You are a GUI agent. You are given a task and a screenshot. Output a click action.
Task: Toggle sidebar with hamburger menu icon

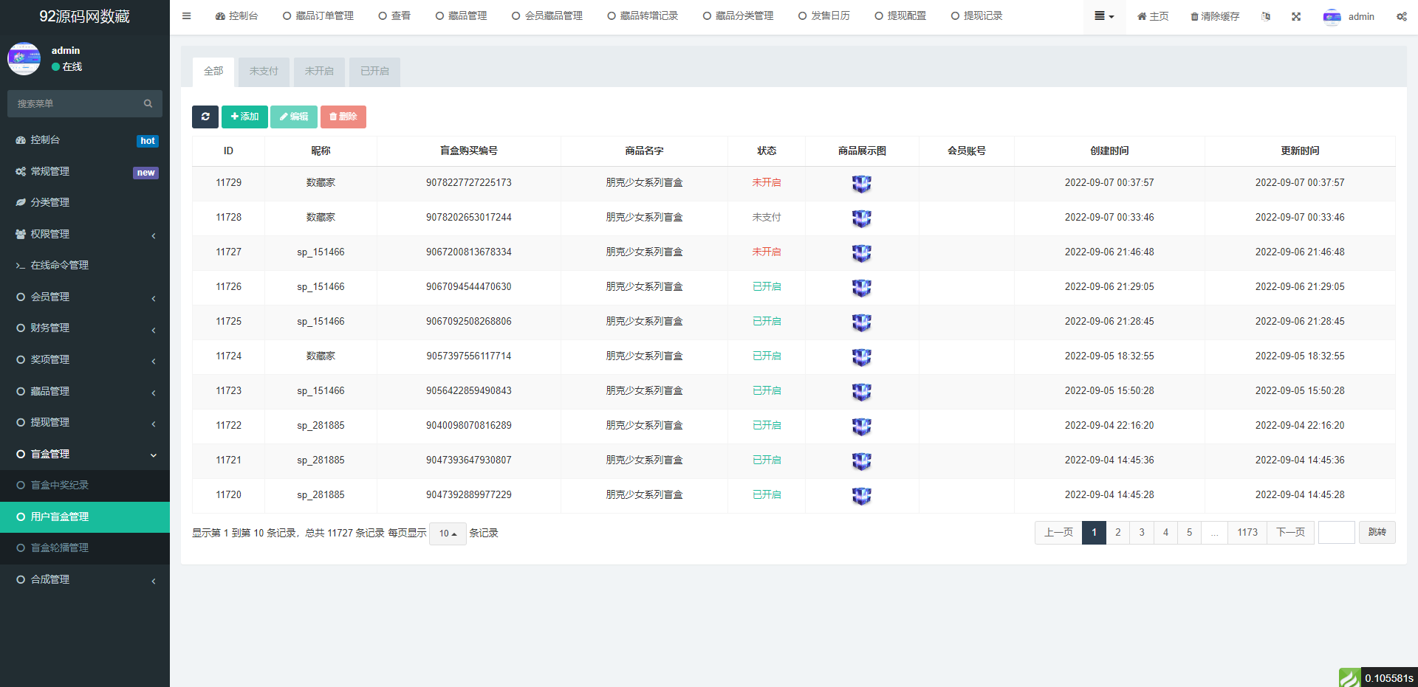tap(186, 16)
